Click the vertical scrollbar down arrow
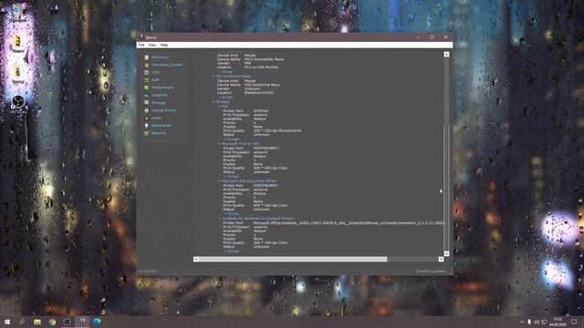 446,254
